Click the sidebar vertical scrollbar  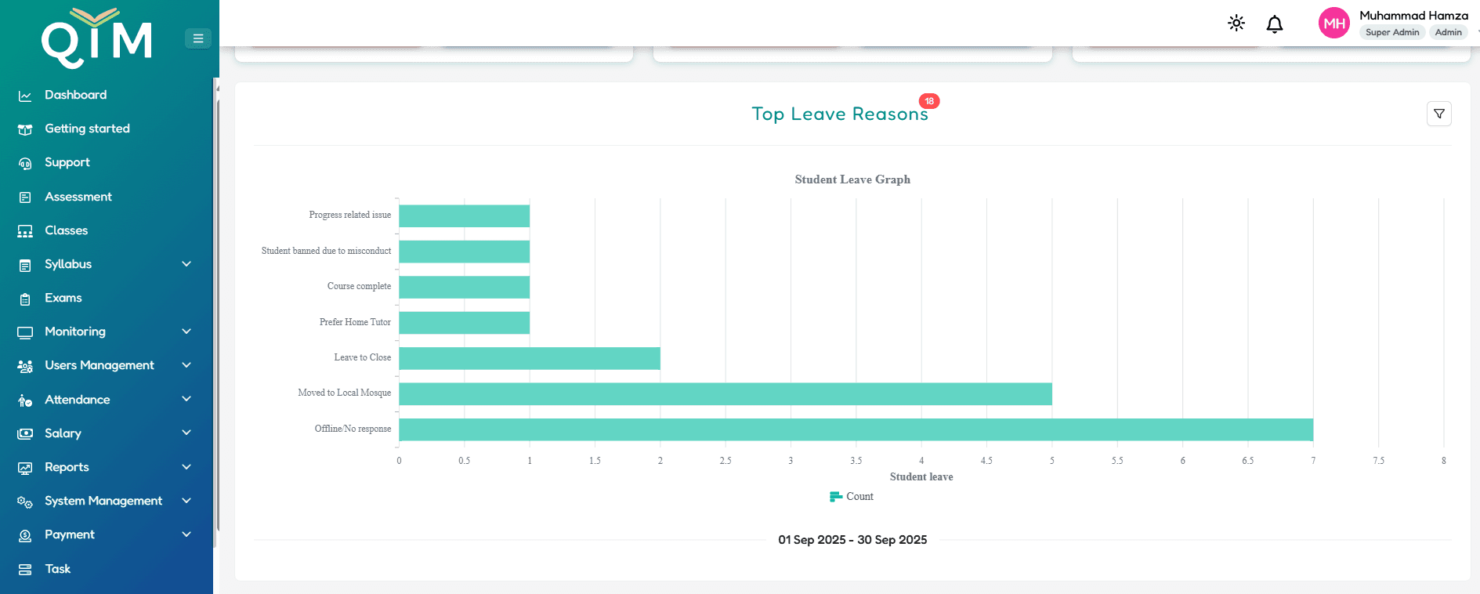coord(216,313)
